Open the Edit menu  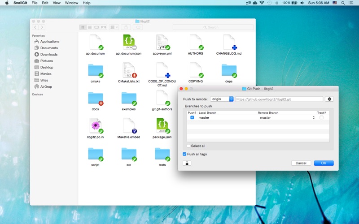pos(45,3)
